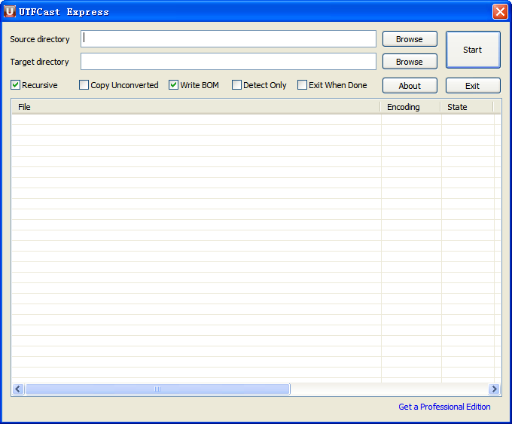This screenshot has height=424, width=512.
Task: Browse for the target directory
Action: click(x=410, y=62)
